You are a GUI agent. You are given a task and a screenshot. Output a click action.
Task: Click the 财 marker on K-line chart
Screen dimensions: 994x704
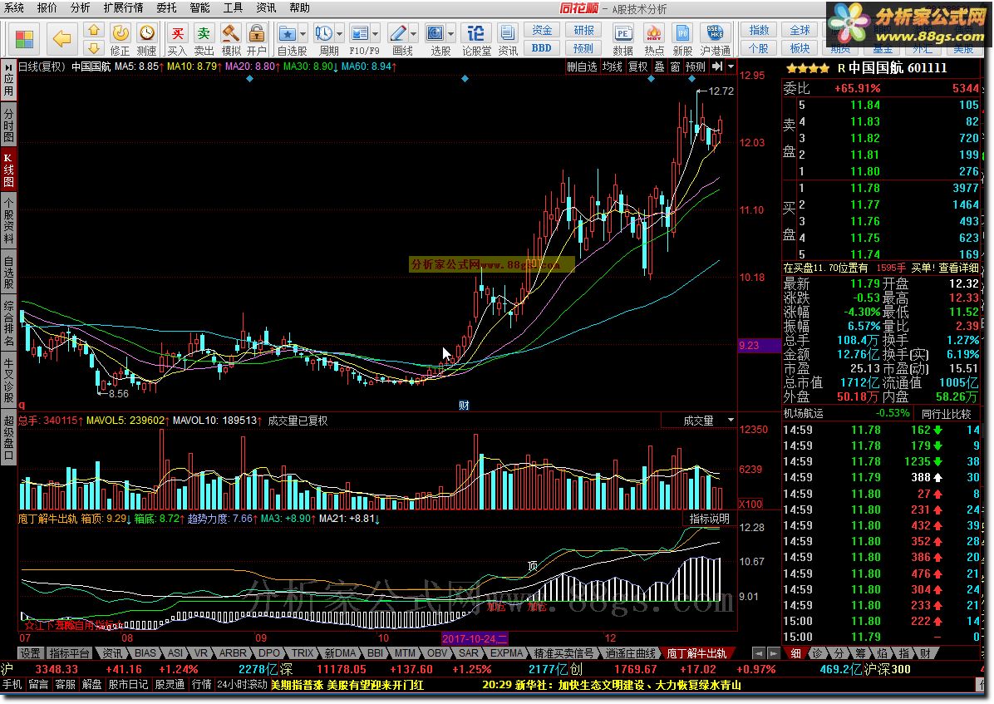(x=464, y=406)
